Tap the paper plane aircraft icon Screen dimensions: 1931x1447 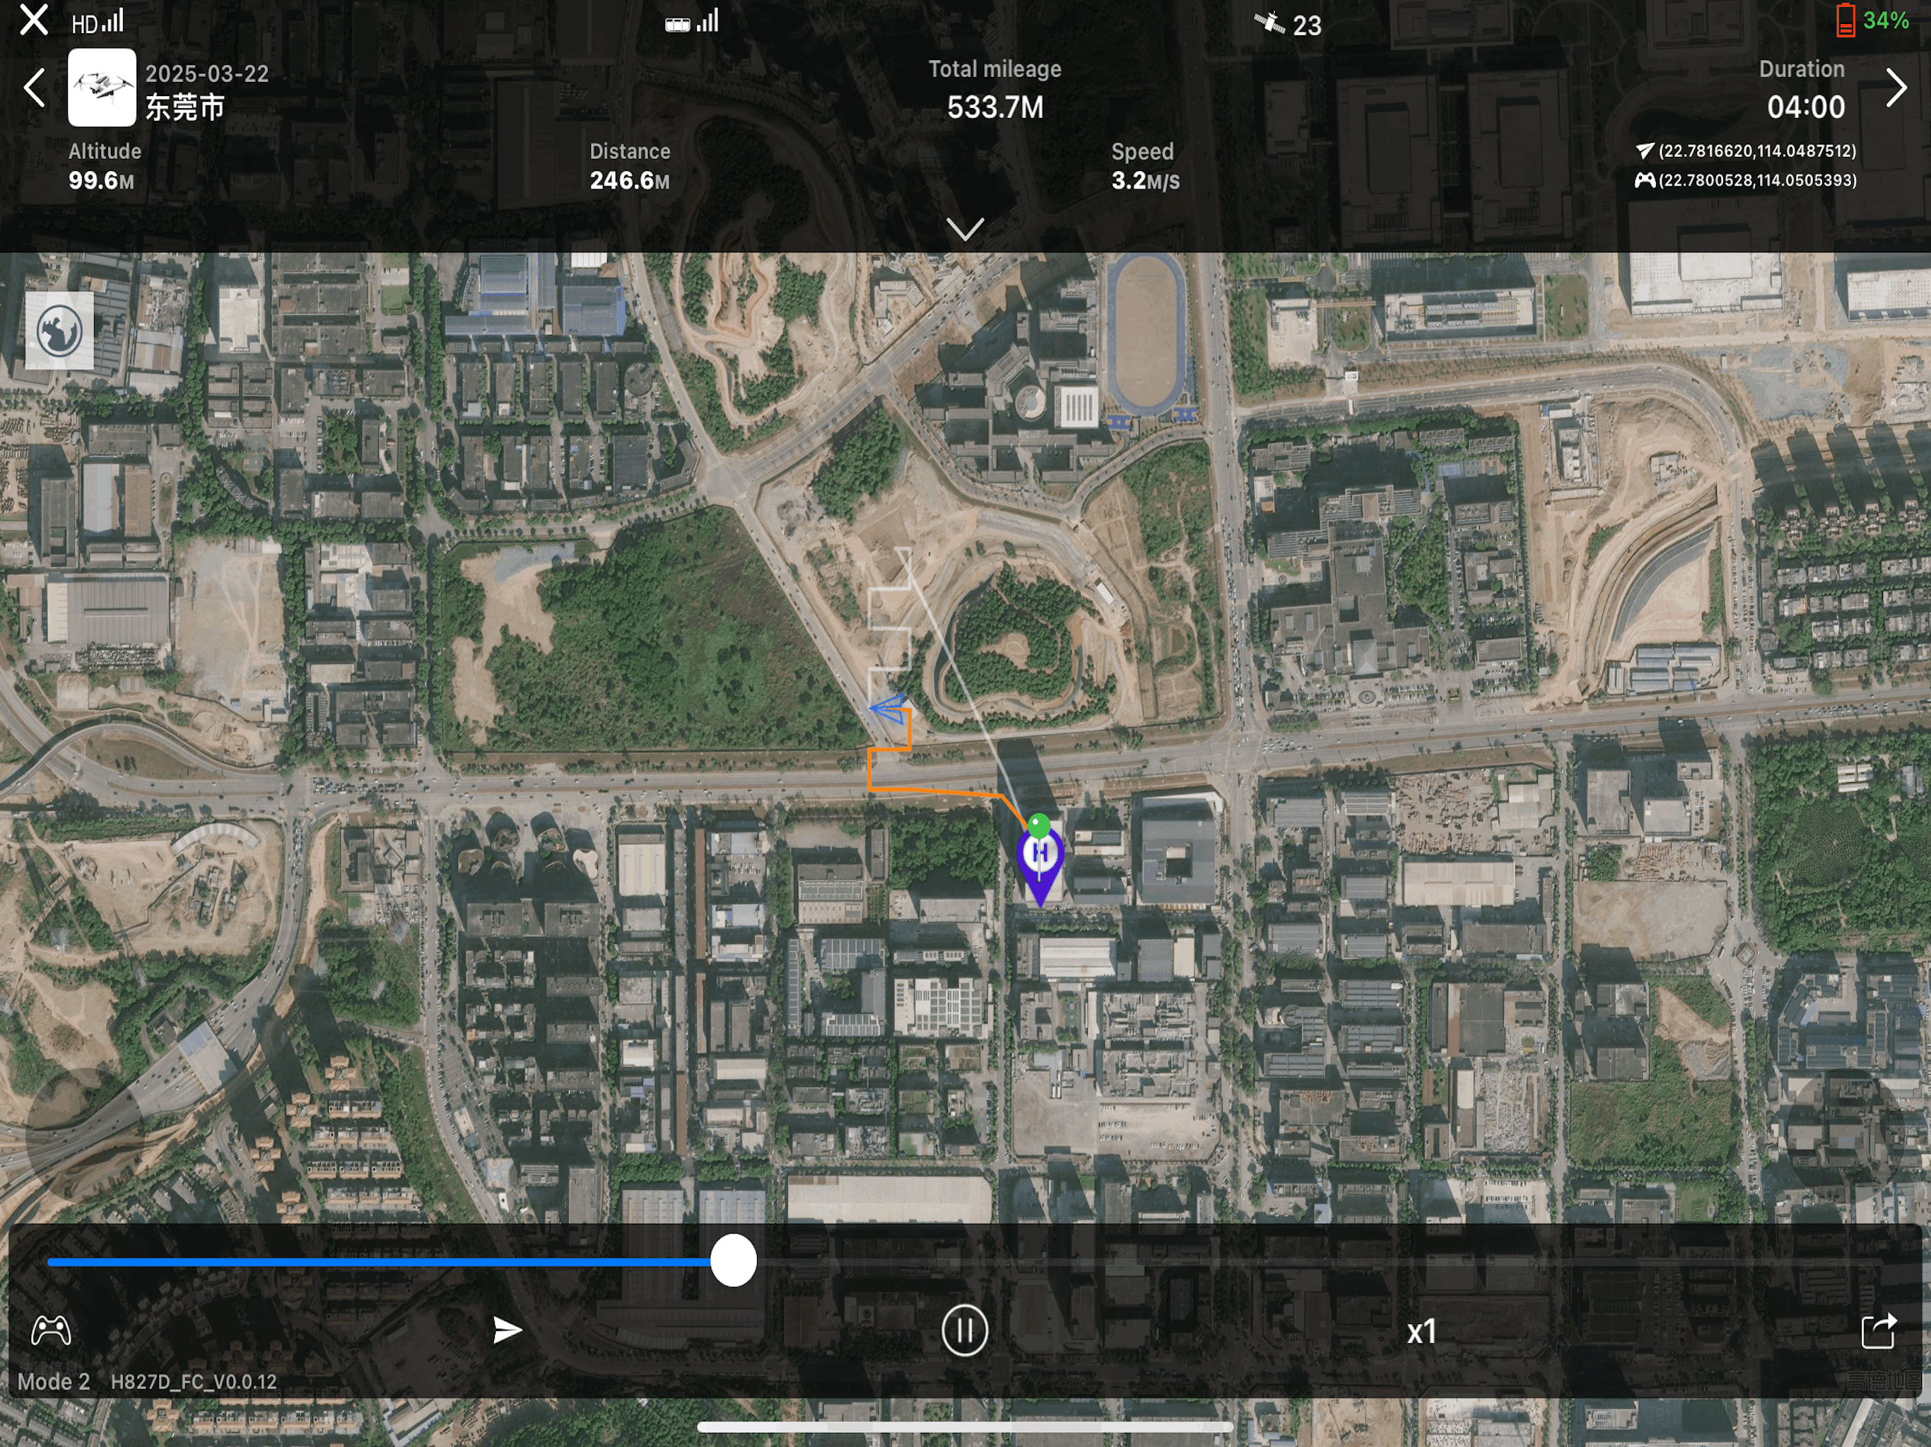click(507, 1330)
